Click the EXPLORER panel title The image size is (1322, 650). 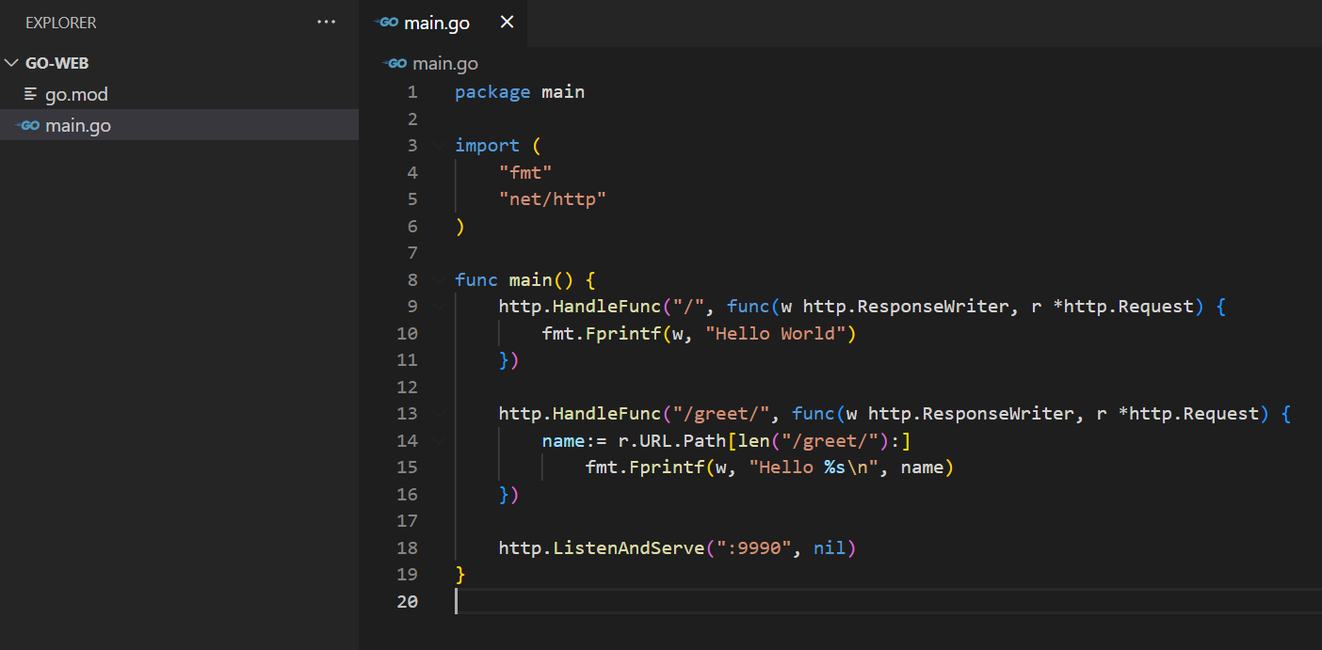pyautogui.click(x=61, y=23)
